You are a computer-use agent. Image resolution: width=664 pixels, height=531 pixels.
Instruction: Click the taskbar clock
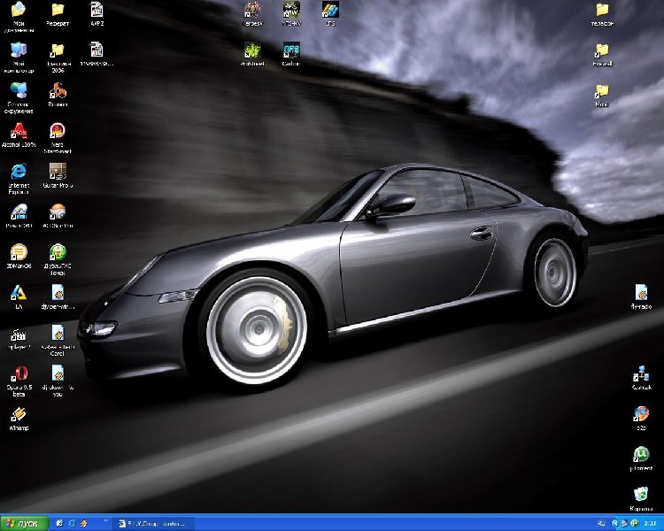click(x=651, y=524)
